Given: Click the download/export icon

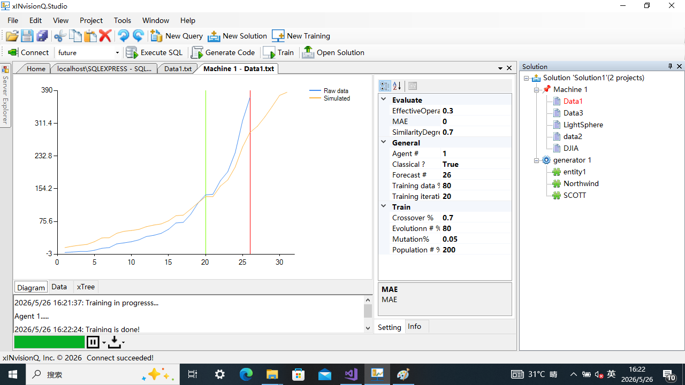Looking at the screenshot, I should 115,342.
